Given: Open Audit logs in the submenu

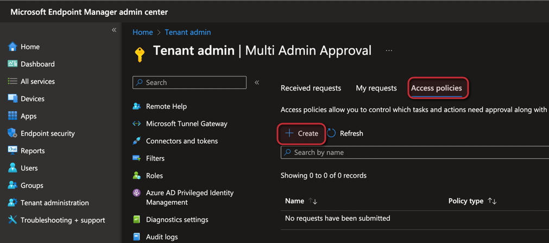Looking at the screenshot, I should pos(161,237).
